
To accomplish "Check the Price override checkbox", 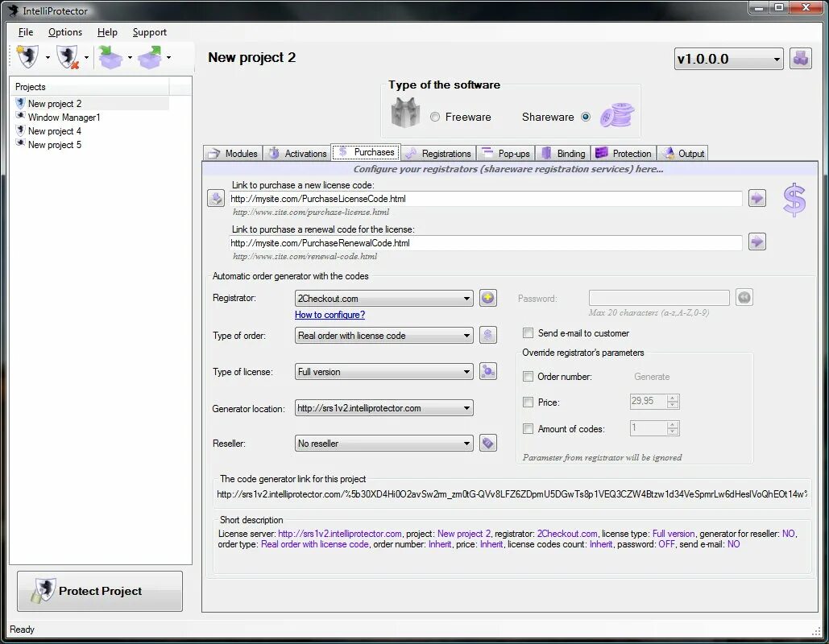I will pos(528,402).
